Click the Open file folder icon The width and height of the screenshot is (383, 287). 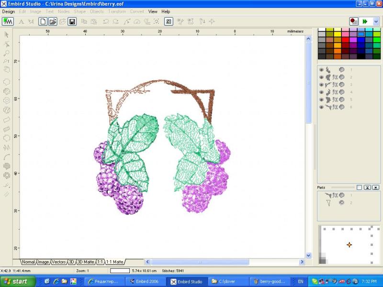tap(53, 22)
